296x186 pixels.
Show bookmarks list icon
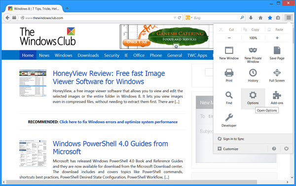click(278, 18)
